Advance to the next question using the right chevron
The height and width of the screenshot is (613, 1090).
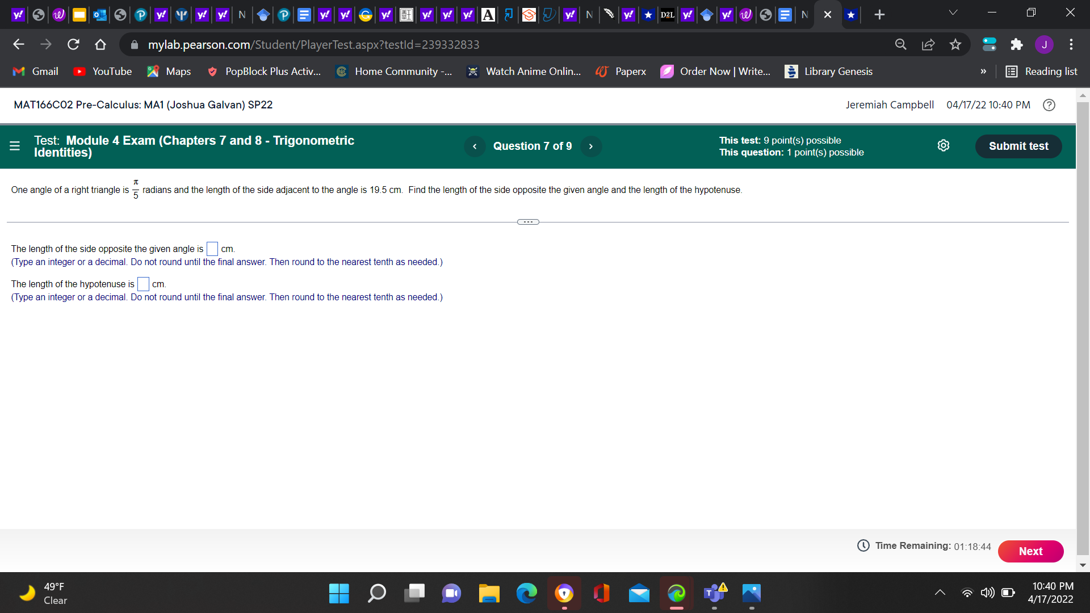click(x=590, y=146)
